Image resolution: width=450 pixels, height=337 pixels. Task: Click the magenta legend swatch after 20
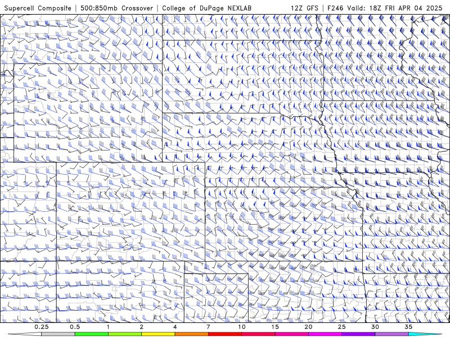pyautogui.click(x=325, y=334)
